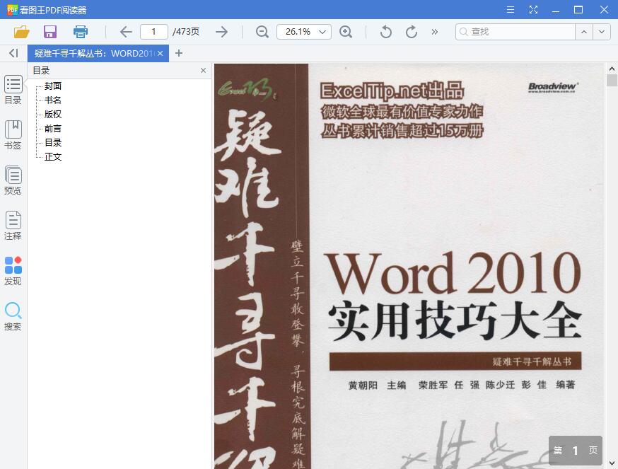Image resolution: width=618 pixels, height=469 pixels.
Task: Click the vertical scrollbar up arrow
Action: 612,69
